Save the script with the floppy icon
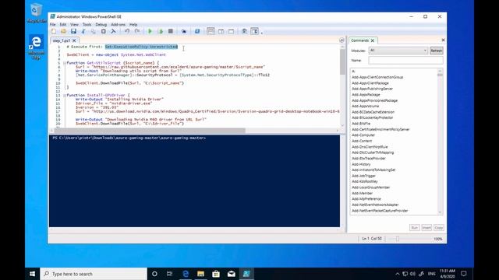This screenshot has width=499, height=280. (73, 31)
